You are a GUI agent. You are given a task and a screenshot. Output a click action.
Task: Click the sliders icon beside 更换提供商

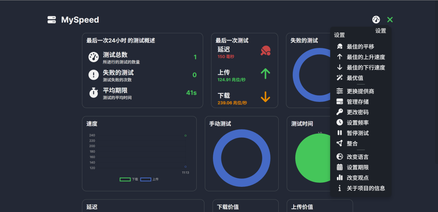click(x=340, y=91)
